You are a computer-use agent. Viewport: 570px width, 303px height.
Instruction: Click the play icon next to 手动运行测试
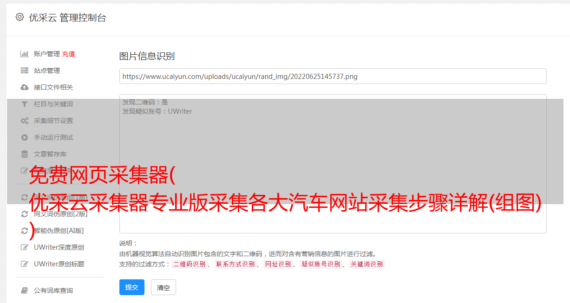(25, 137)
